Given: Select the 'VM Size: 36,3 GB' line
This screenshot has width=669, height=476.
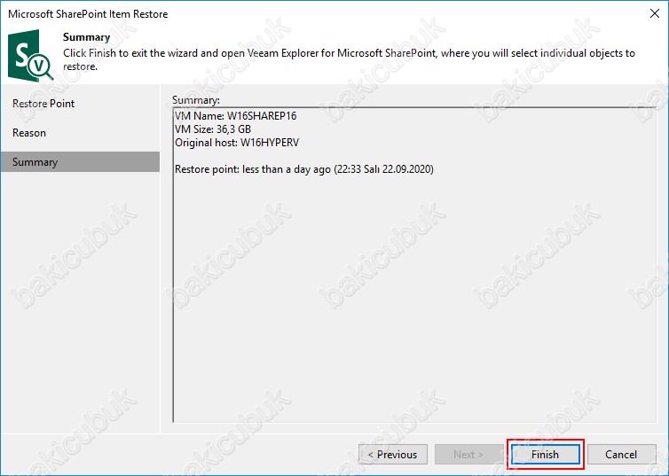Looking at the screenshot, I should pyautogui.click(x=212, y=129).
